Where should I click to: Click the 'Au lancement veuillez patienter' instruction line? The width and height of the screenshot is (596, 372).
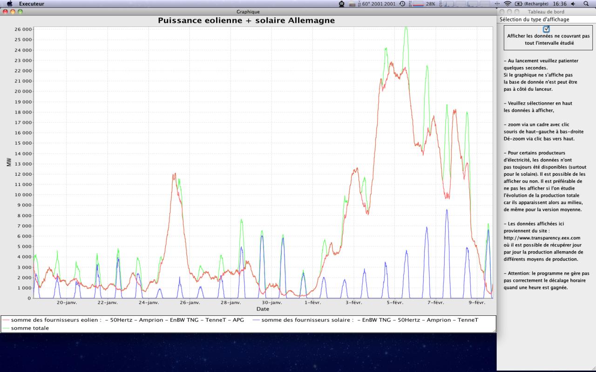(541, 60)
